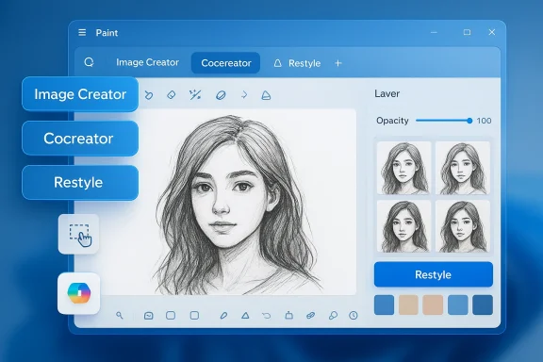Close the Paint window

click(492, 32)
